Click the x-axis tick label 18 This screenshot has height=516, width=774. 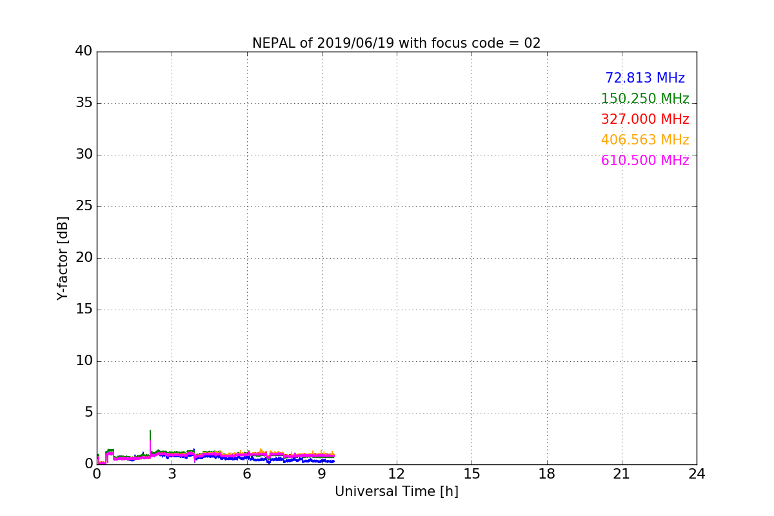[547, 474]
